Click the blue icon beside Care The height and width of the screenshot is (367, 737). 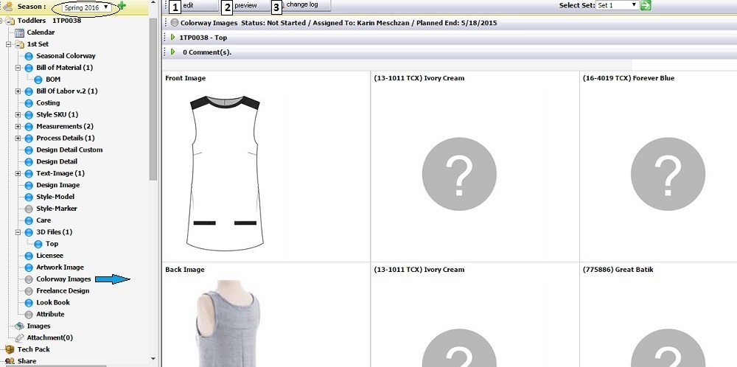coord(29,220)
